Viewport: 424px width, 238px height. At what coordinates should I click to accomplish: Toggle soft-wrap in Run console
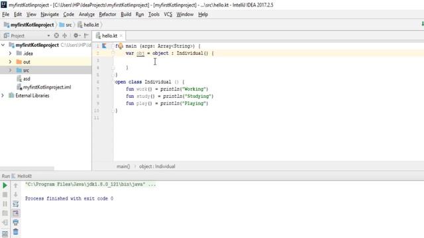[15, 204]
